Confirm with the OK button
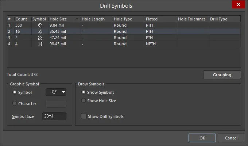Viewport: 248px width, 146px height. click(202, 138)
